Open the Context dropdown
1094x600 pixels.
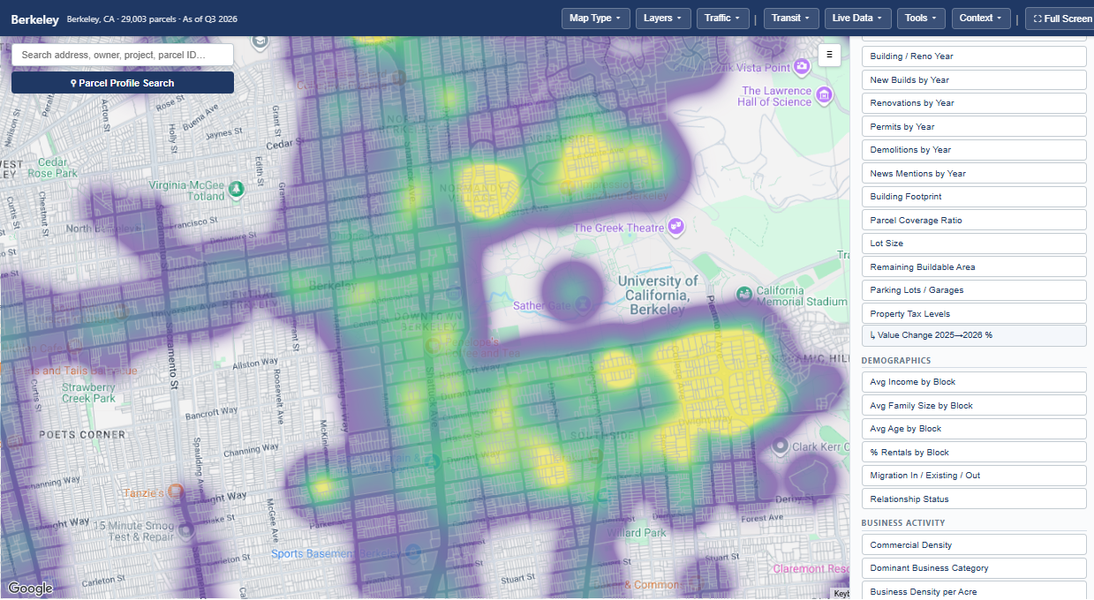(982, 18)
